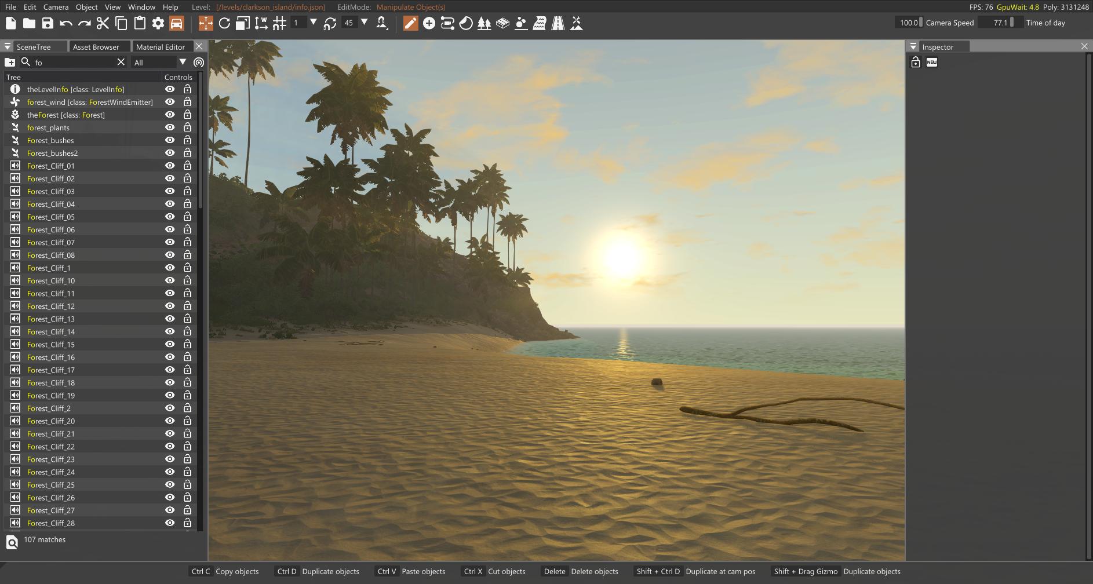The height and width of the screenshot is (584, 1093).
Task: Click the grid snap value field
Action: tap(298, 23)
